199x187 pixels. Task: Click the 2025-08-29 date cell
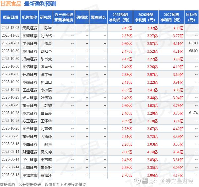pos(10,136)
